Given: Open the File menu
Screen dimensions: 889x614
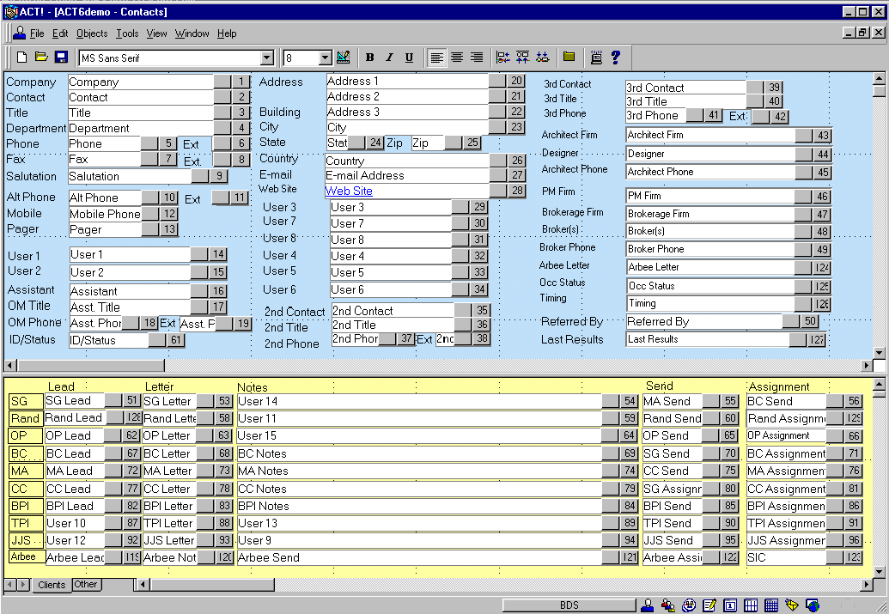Looking at the screenshot, I should tap(37, 33).
